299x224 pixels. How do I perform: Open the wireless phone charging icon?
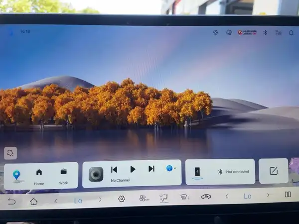pyautogui.click(x=197, y=173)
